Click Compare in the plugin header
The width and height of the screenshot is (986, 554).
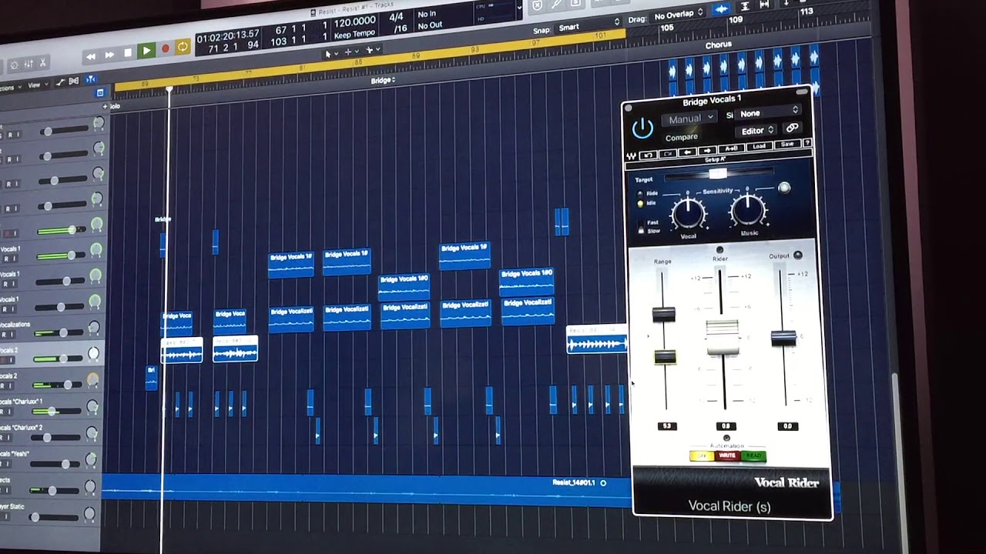point(682,137)
